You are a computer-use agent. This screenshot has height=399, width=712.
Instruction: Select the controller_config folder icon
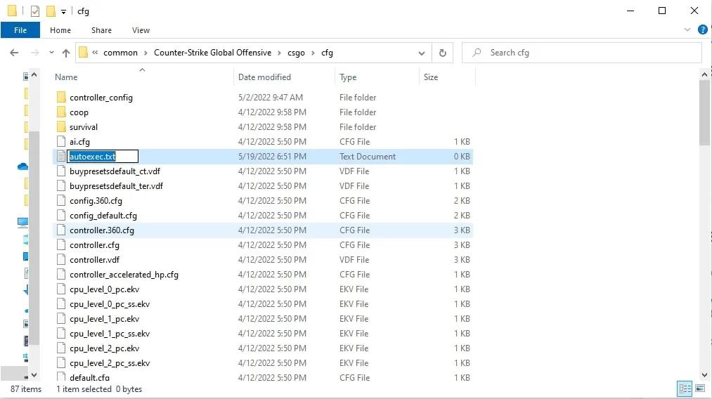(61, 97)
